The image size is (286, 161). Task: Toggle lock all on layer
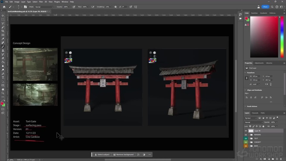pos(263,126)
